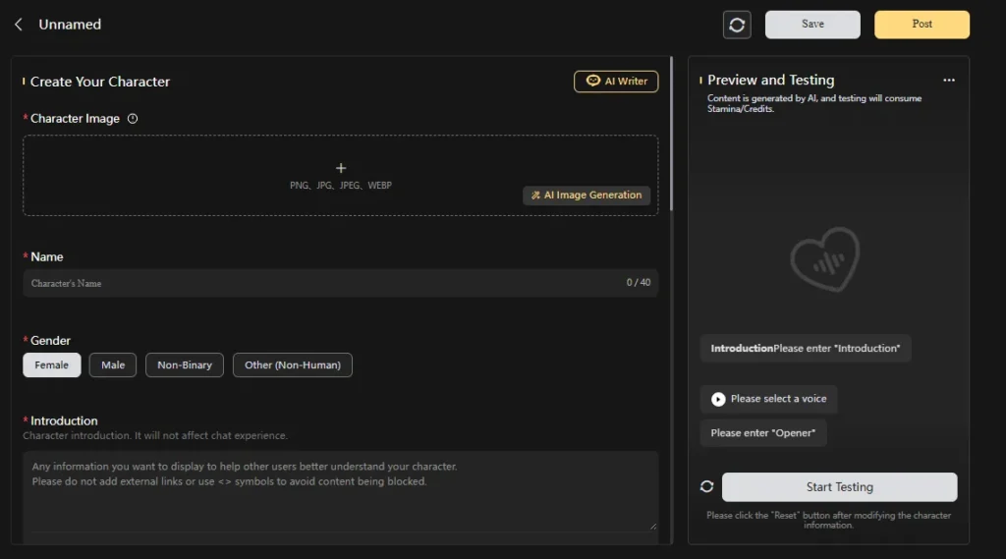Click the Unnamed title text
The image size is (1006, 559).
(x=70, y=25)
